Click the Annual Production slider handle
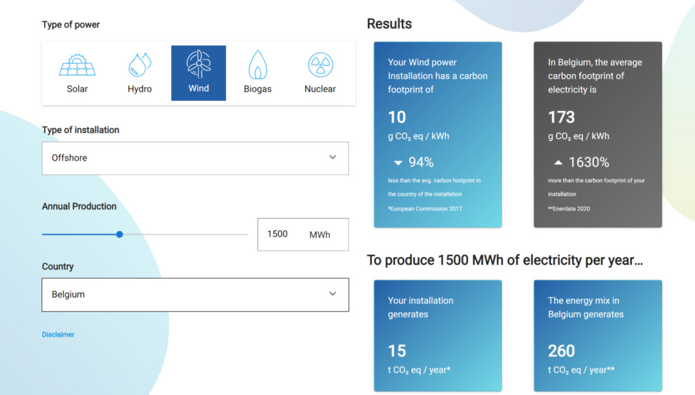Image resolution: width=695 pixels, height=395 pixels. [x=119, y=234]
